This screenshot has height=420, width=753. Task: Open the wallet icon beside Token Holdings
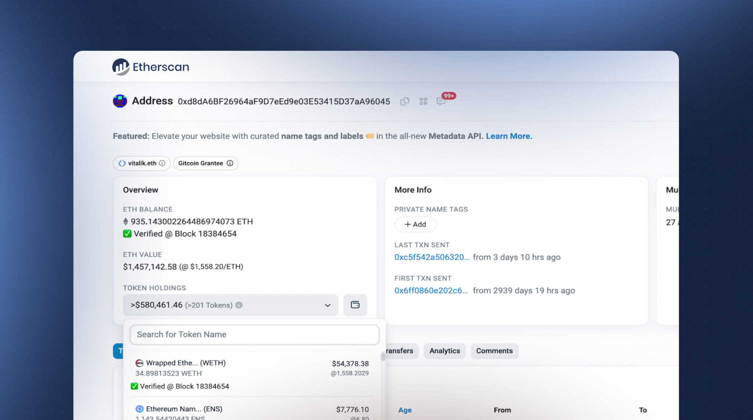[x=355, y=305]
